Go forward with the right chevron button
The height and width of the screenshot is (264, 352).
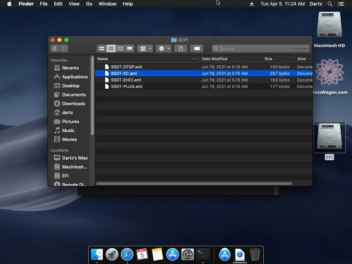64,48
